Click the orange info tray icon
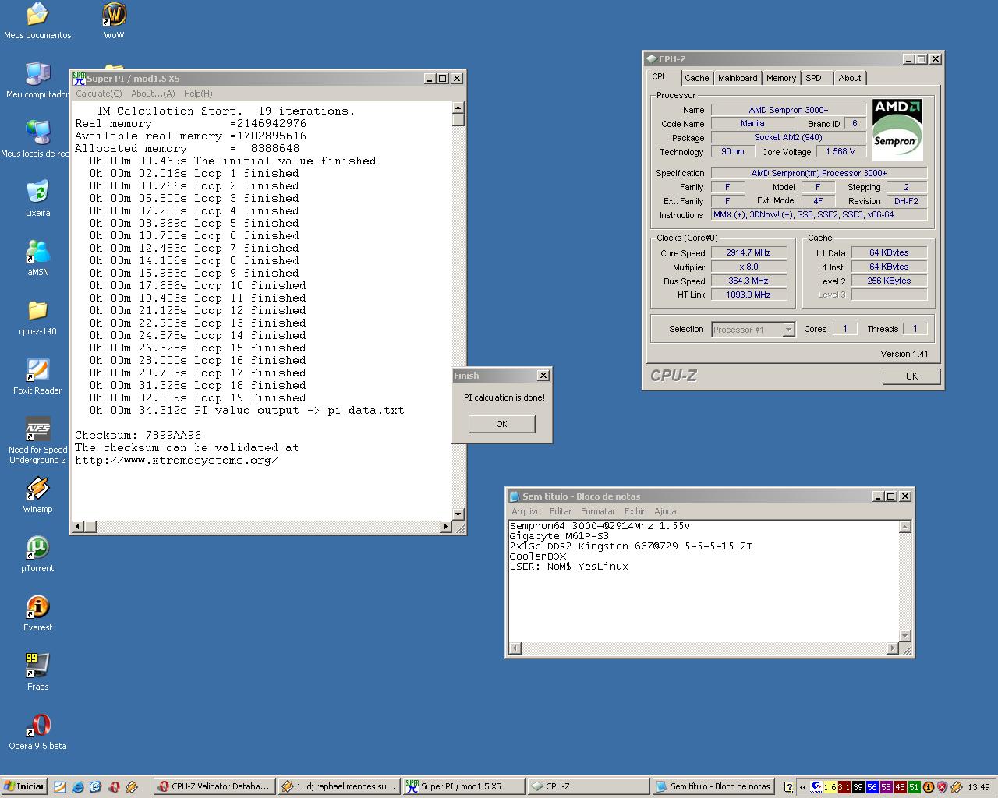Image resolution: width=998 pixels, height=798 pixels. click(929, 787)
